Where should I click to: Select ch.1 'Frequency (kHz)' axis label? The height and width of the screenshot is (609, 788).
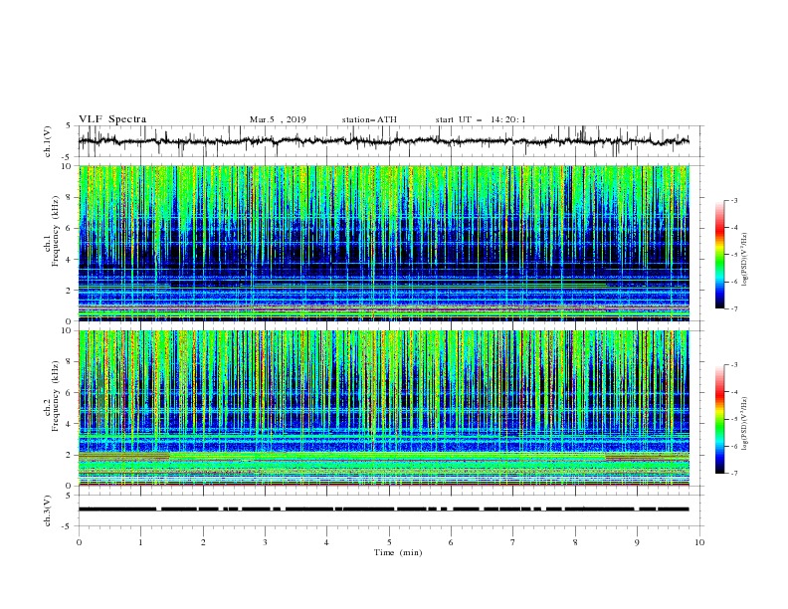(x=56, y=230)
